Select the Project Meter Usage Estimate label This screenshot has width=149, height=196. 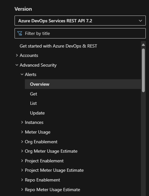[x=54, y=170]
